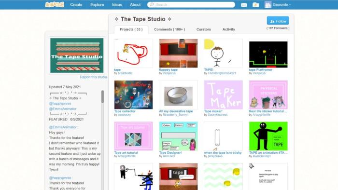Click the Scratch logo in the navbar
338x190 pixels.
click(55, 4)
